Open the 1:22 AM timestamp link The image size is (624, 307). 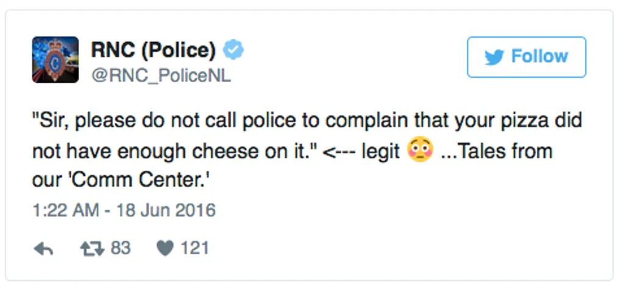coord(66,210)
